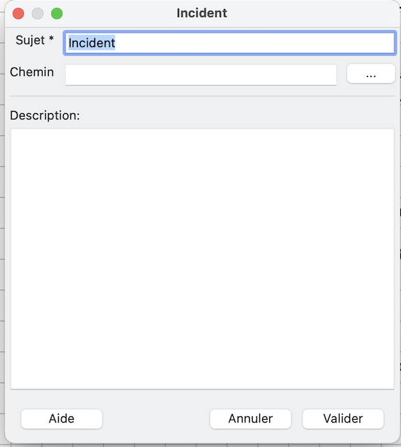Click the separator line below Chemin
This screenshot has height=447, width=401.
point(202,96)
